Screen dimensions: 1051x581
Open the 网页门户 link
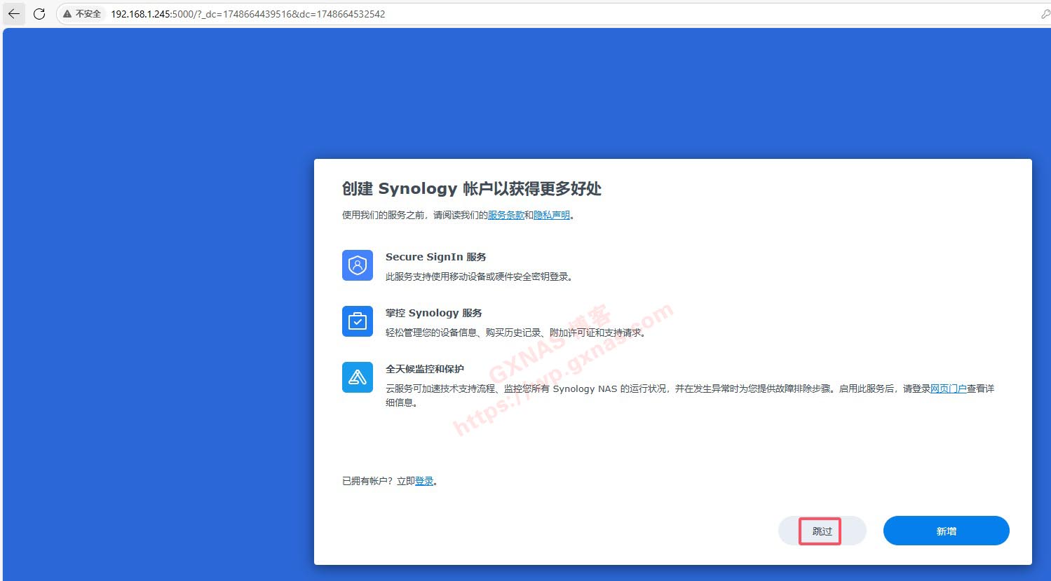pyautogui.click(x=948, y=388)
